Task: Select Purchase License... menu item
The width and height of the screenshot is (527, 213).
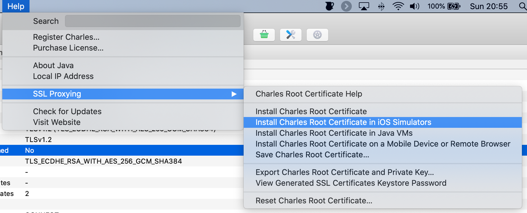Action: click(x=123, y=48)
